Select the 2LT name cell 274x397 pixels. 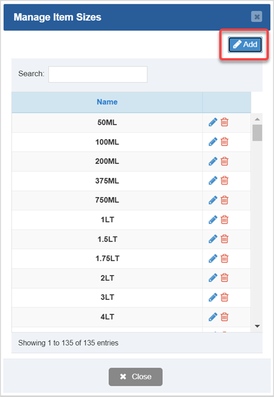[107, 278]
